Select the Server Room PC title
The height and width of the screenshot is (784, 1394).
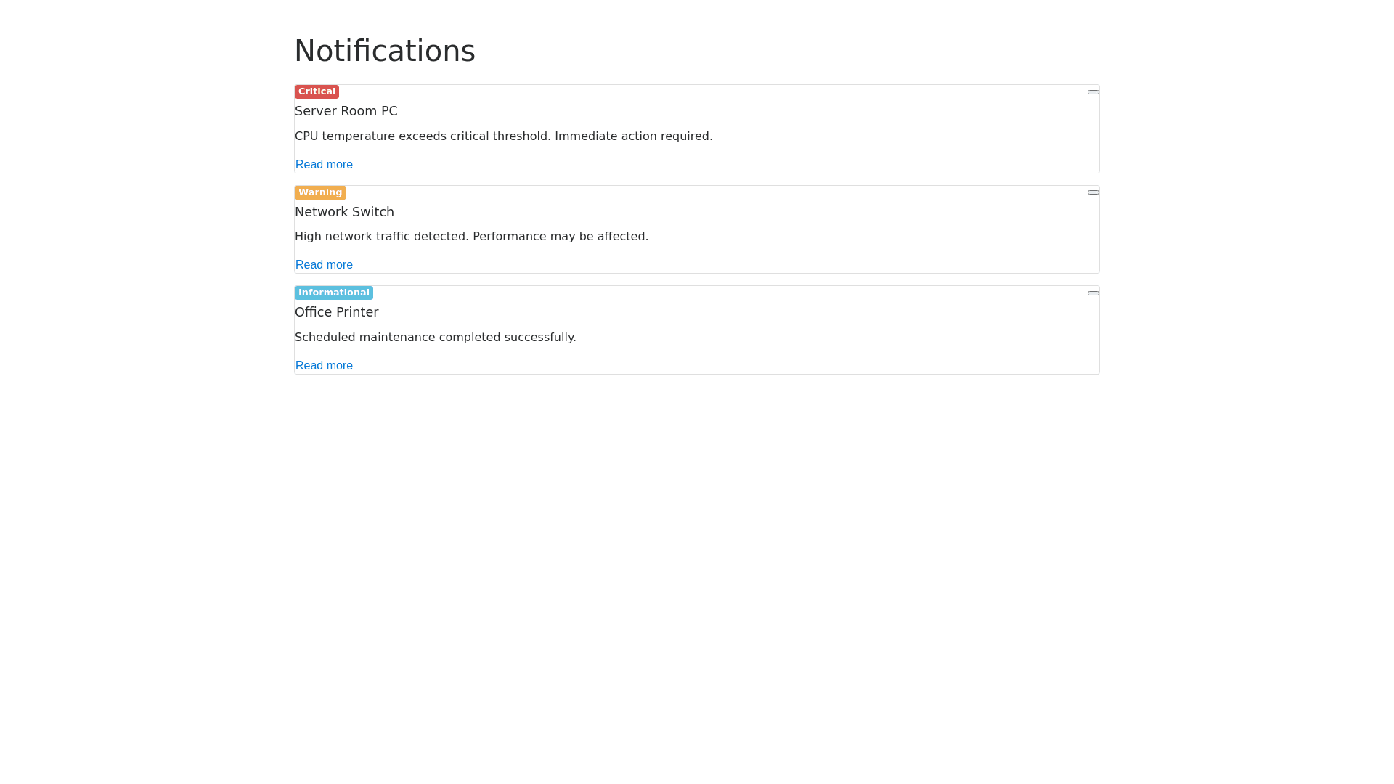[x=346, y=111]
